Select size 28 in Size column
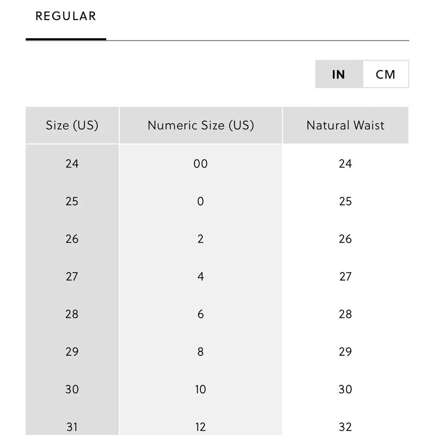 tap(72, 314)
